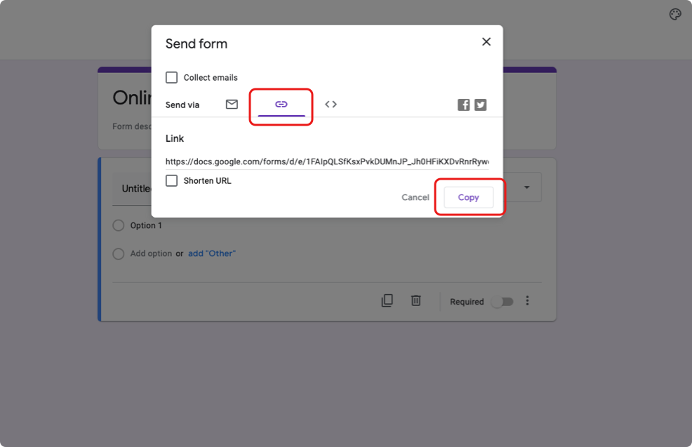Select the embed HTML code tab
The width and height of the screenshot is (692, 447).
pyautogui.click(x=331, y=104)
